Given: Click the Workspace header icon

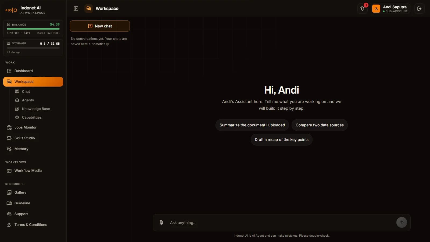Looking at the screenshot, I should pos(89,9).
